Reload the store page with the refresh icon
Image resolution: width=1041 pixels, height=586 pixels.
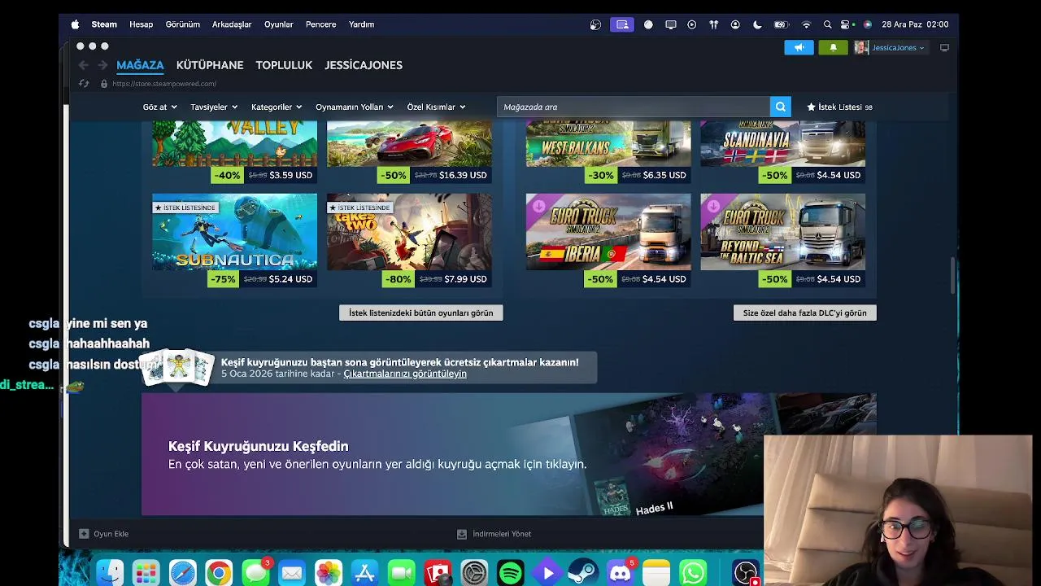[x=84, y=83]
